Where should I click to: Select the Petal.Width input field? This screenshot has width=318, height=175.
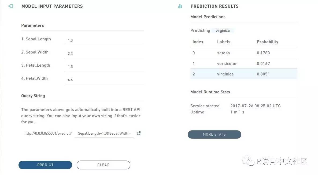tap(104, 80)
